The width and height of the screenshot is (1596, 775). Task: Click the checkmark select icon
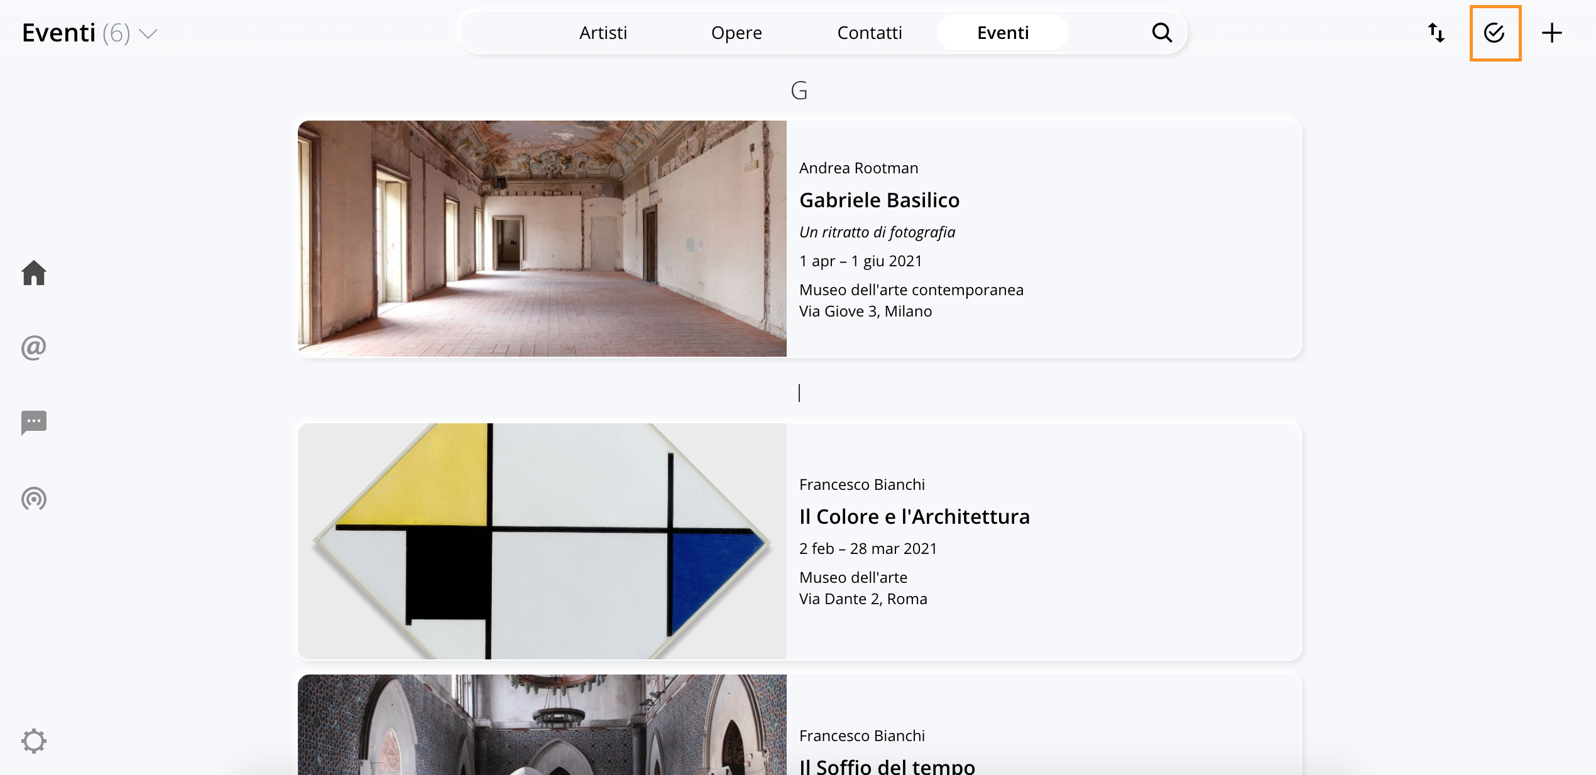coord(1495,33)
